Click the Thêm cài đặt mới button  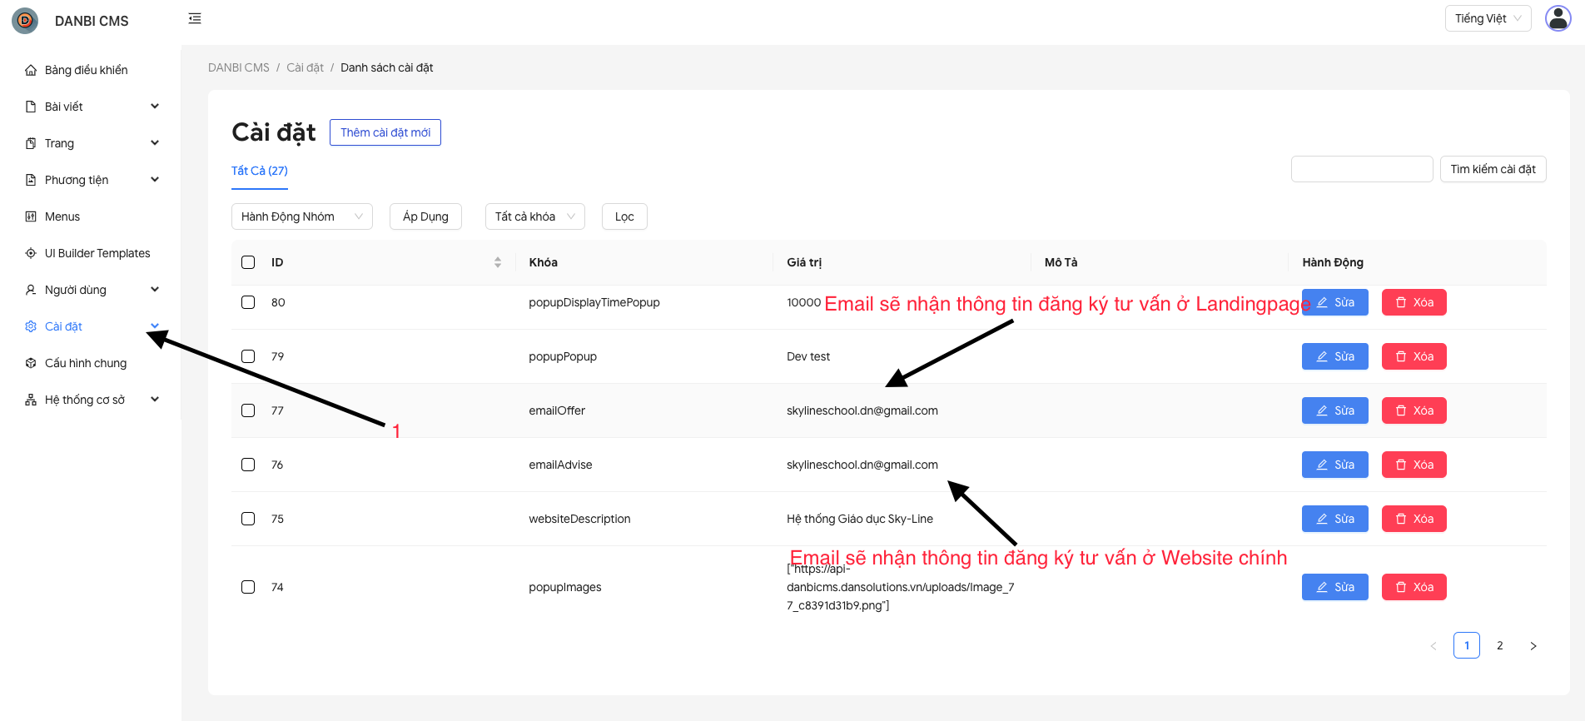385,132
